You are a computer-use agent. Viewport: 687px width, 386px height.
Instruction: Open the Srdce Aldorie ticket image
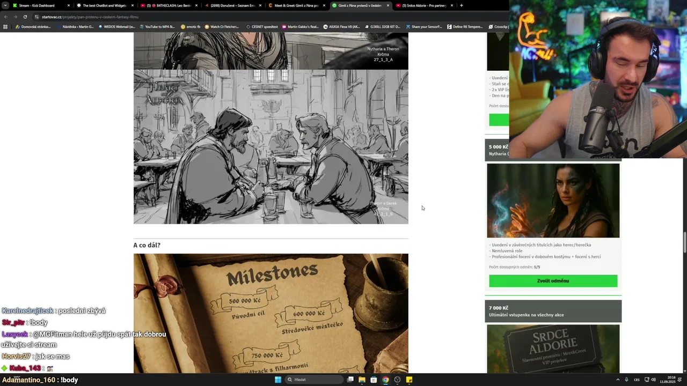coord(553,349)
